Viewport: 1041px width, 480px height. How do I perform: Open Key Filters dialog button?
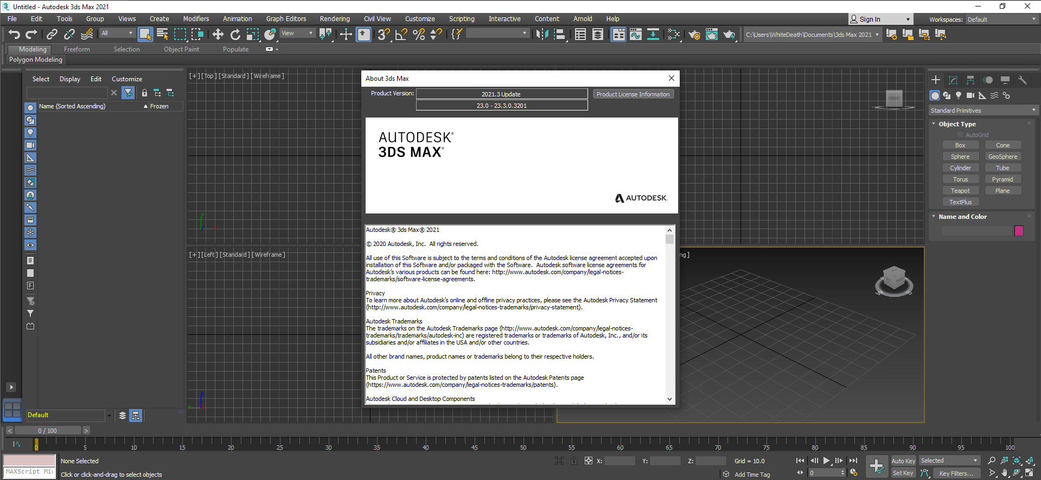[x=956, y=473]
